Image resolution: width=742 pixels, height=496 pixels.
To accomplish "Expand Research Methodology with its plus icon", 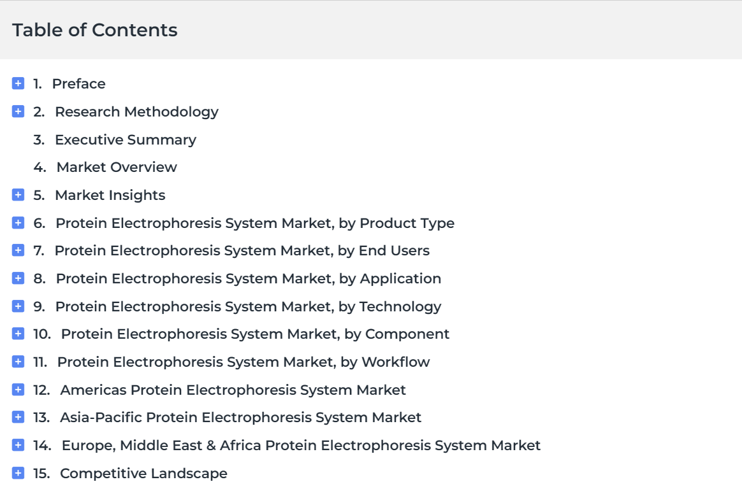I will 18,111.
